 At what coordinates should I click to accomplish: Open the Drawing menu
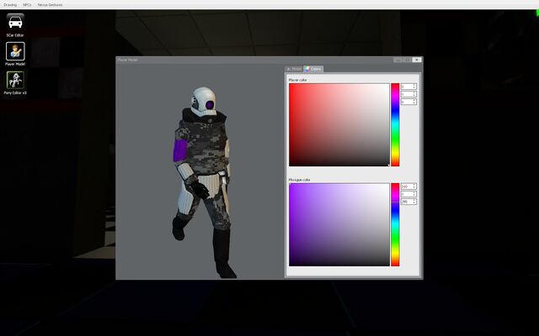click(x=10, y=5)
